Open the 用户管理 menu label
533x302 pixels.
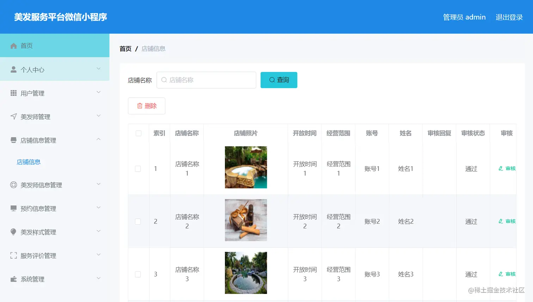pos(32,93)
